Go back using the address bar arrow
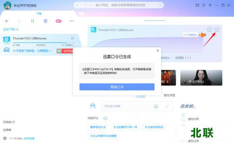 click(x=77, y=5)
